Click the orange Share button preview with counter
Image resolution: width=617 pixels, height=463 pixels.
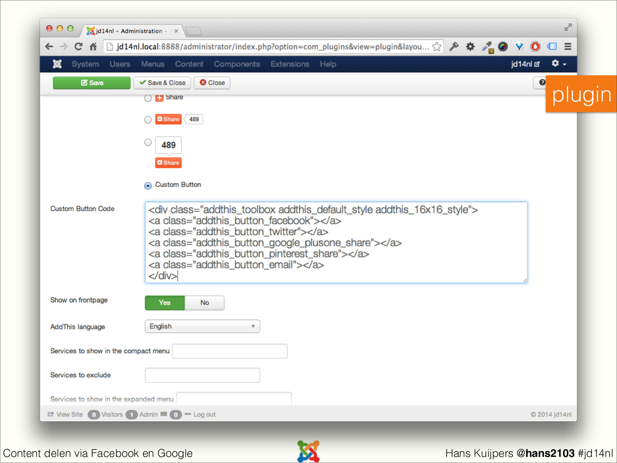point(168,119)
